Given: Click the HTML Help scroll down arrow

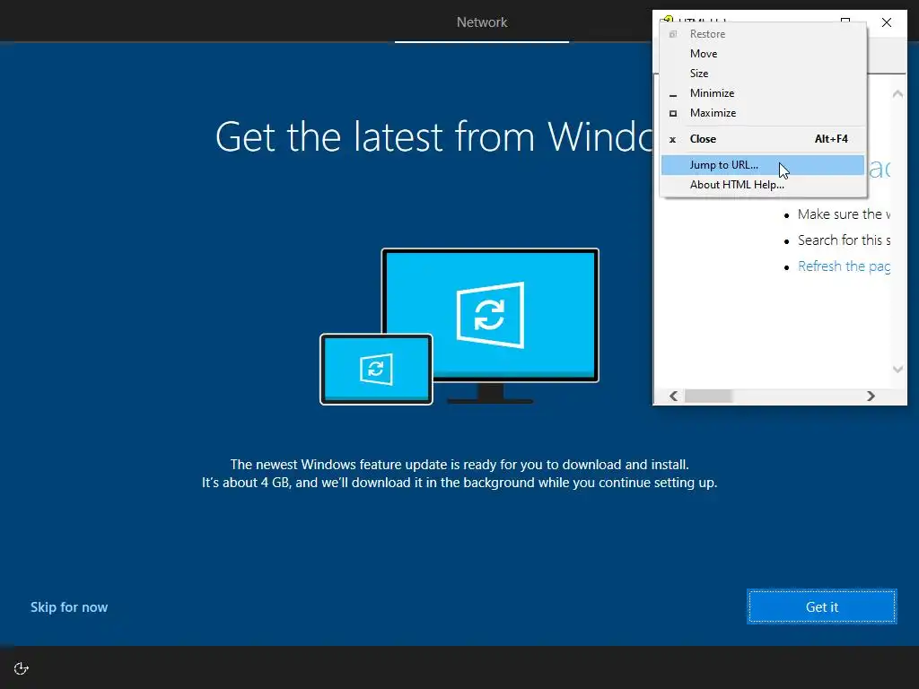Looking at the screenshot, I should coord(897,369).
